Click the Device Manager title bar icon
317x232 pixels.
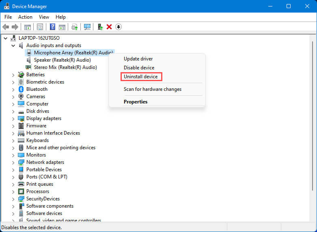[6, 6]
